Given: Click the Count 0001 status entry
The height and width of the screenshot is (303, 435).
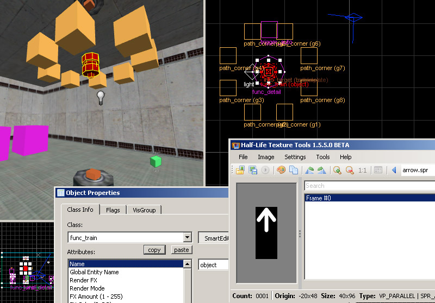Looking at the screenshot, I should (251, 296).
